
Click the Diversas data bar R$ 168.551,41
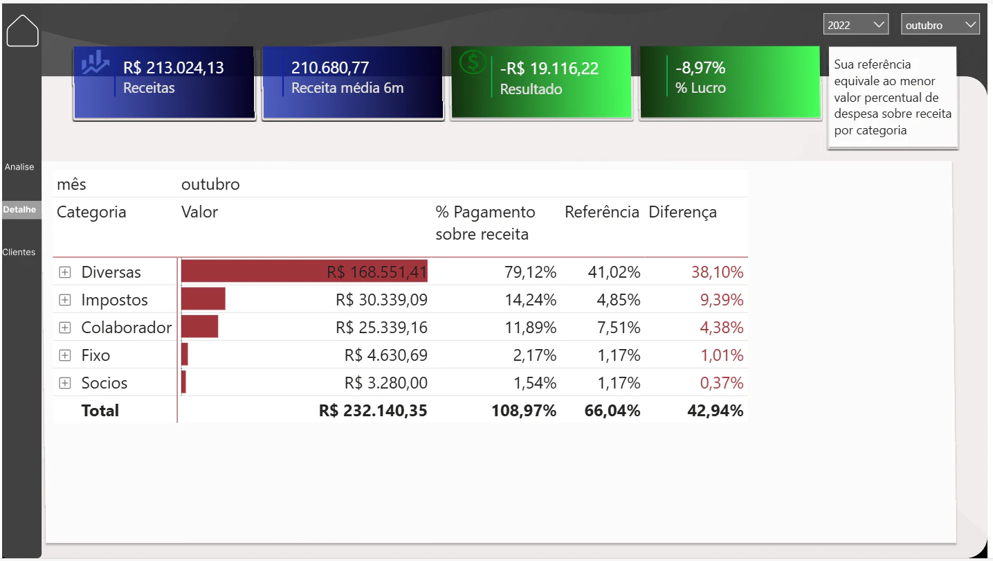click(x=304, y=272)
